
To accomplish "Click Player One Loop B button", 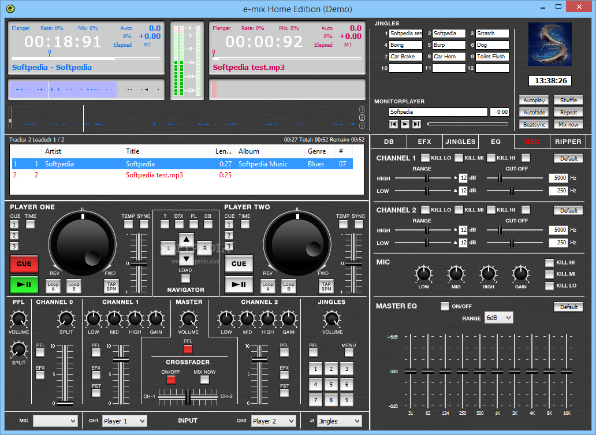I will tap(74, 287).
